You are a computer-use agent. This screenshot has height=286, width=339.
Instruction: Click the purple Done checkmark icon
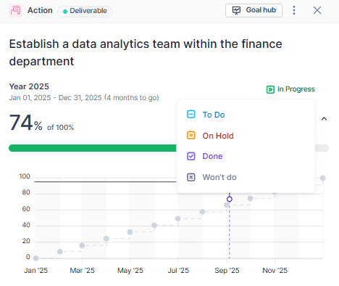click(191, 156)
